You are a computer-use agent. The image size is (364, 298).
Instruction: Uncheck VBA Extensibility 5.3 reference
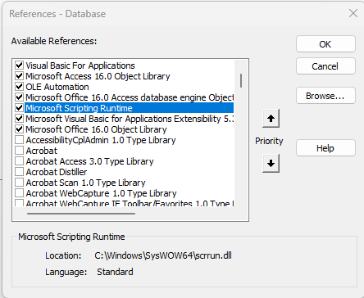19,119
